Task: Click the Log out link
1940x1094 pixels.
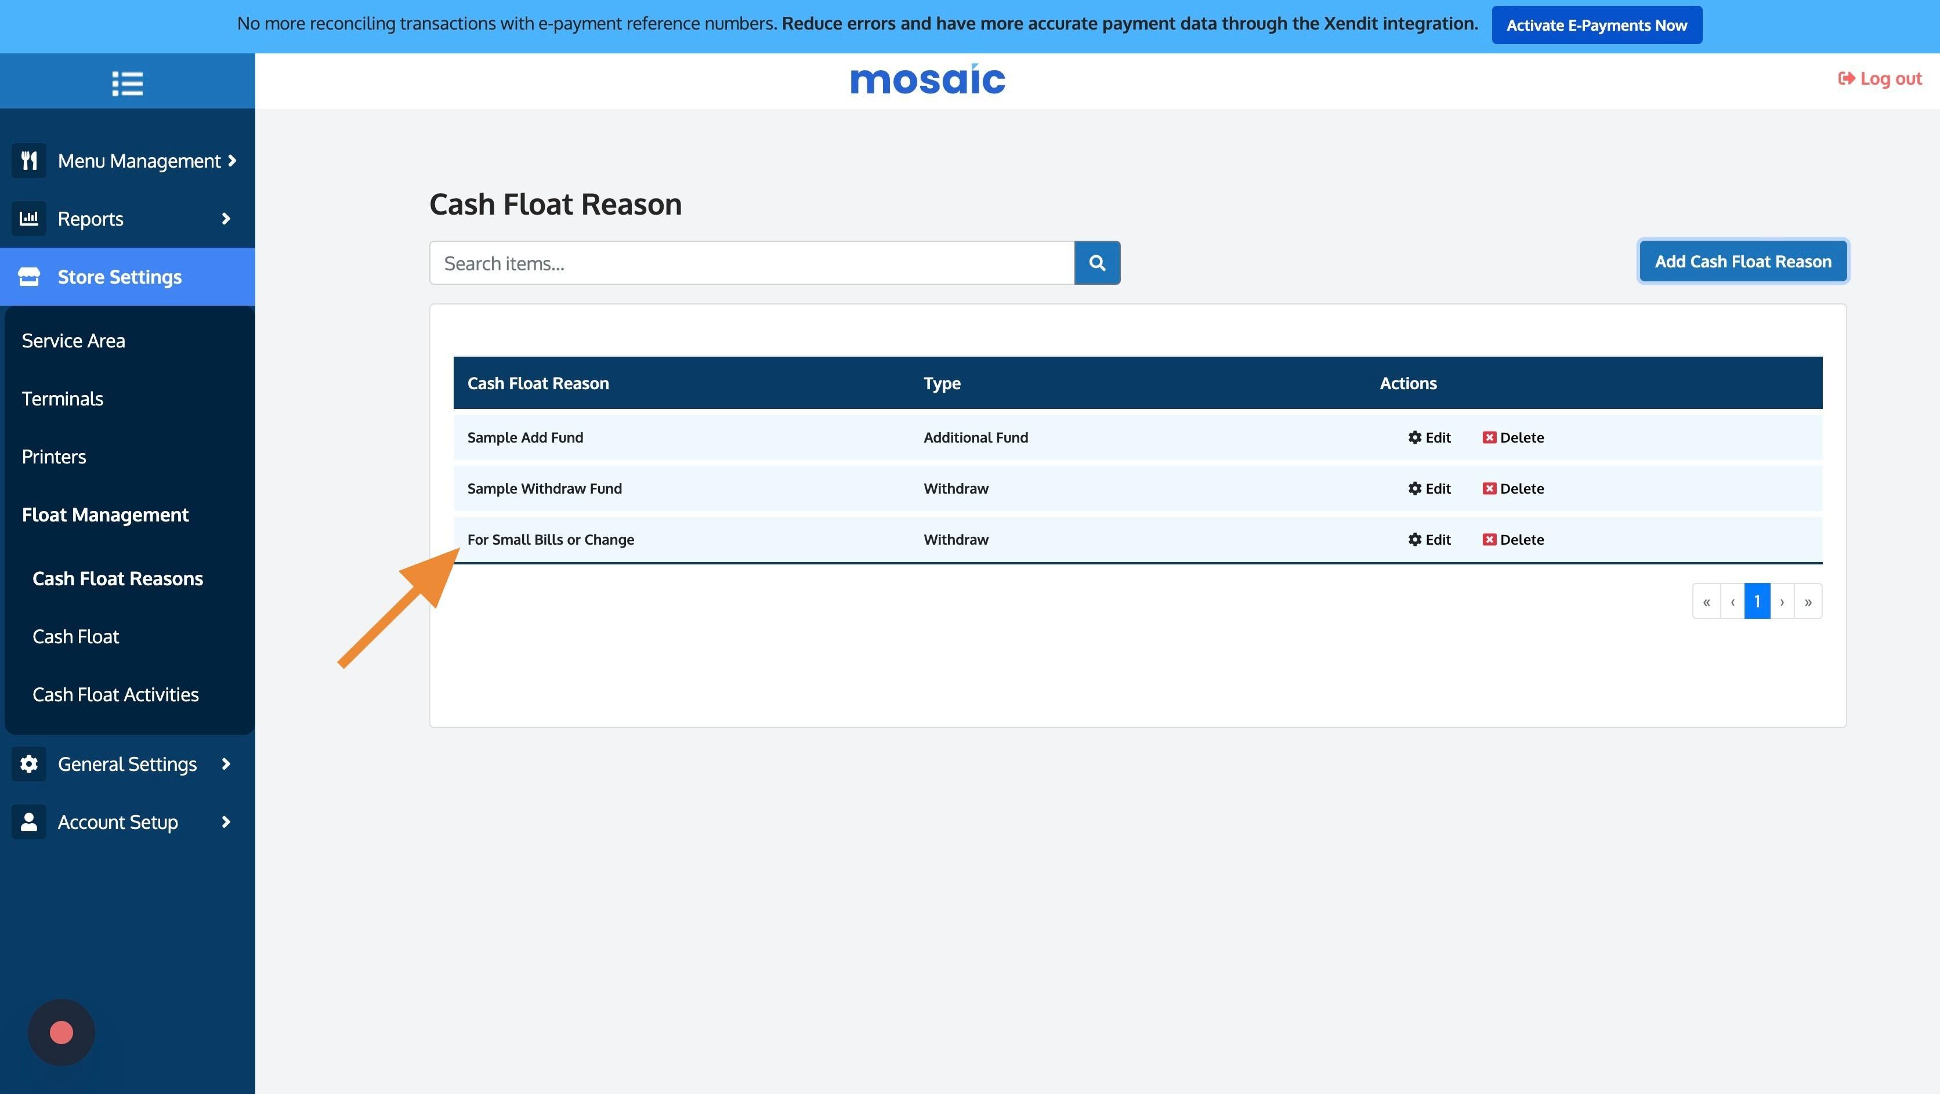Action: 1880,78
